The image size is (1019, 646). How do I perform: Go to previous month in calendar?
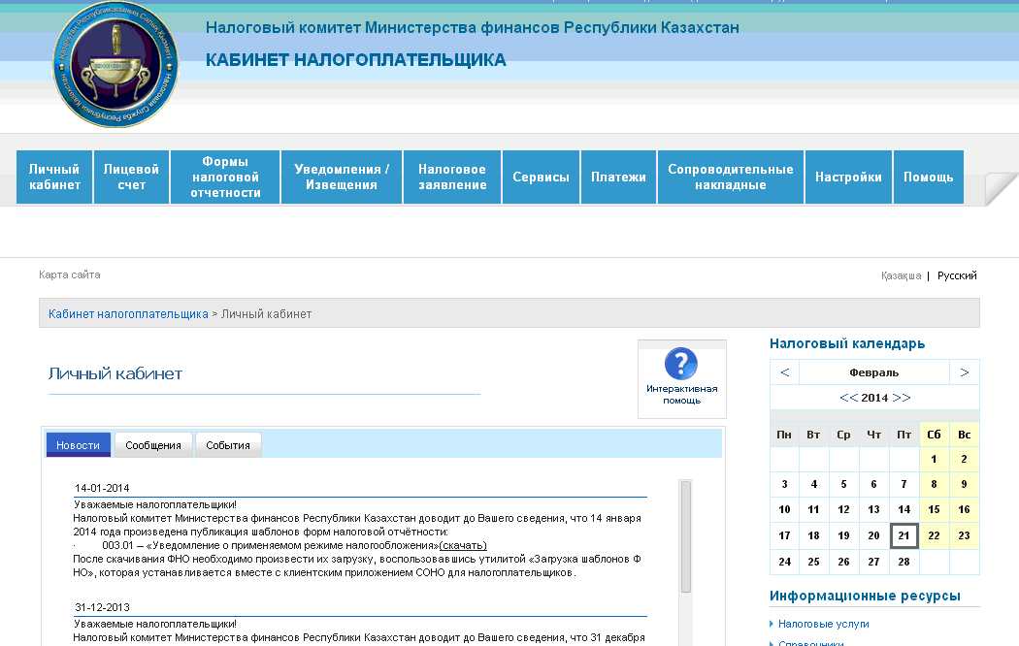784,372
